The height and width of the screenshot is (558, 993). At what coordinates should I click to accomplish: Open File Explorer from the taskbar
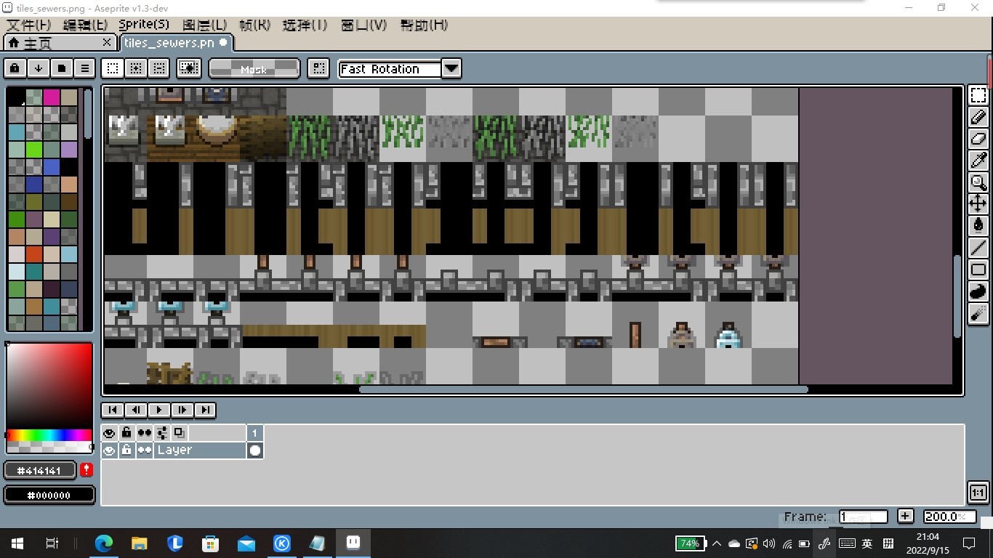(x=140, y=543)
